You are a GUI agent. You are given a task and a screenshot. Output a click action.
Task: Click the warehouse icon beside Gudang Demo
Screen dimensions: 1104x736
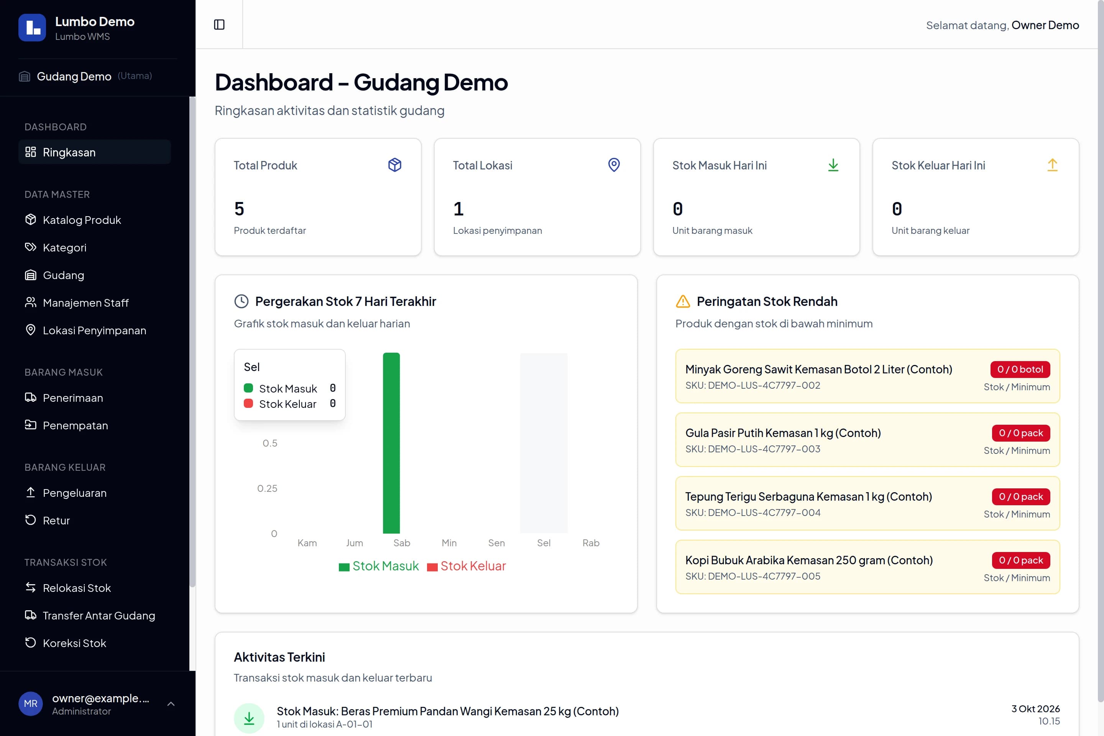pos(25,76)
